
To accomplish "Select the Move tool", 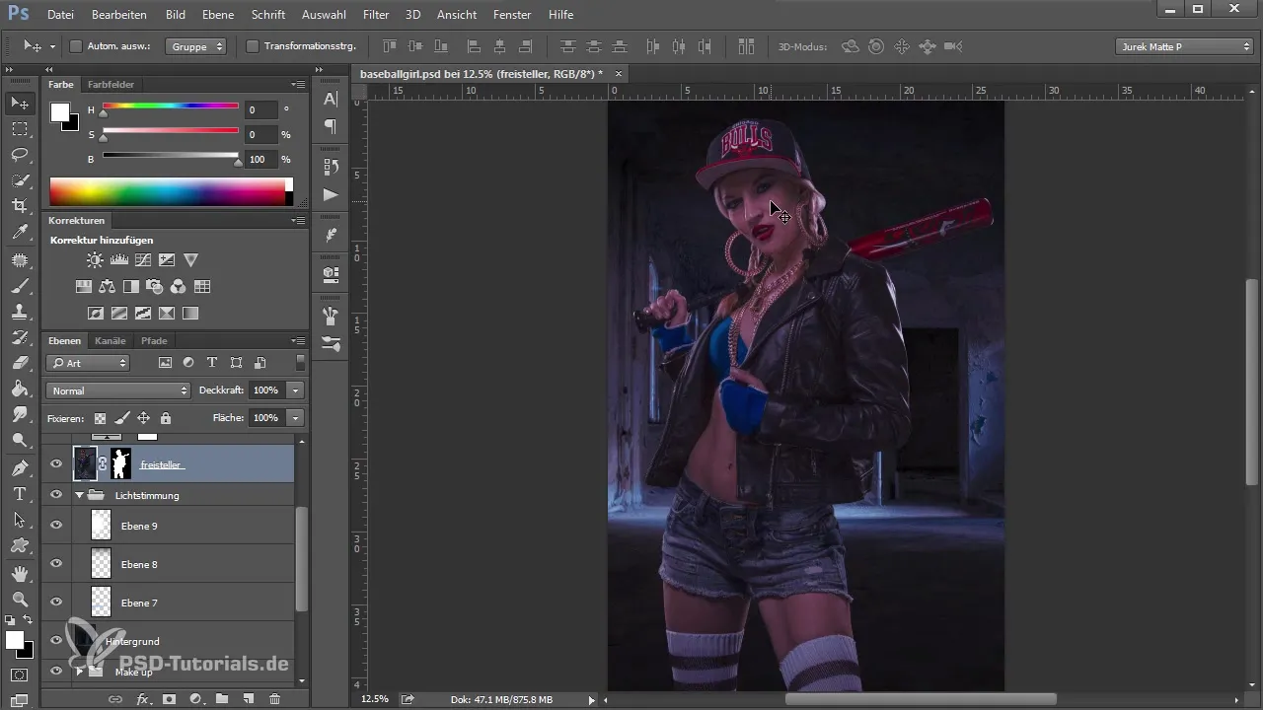I will (20, 104).
